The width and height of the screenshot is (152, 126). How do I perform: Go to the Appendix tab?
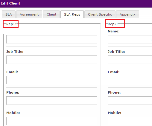pos(127,14)
